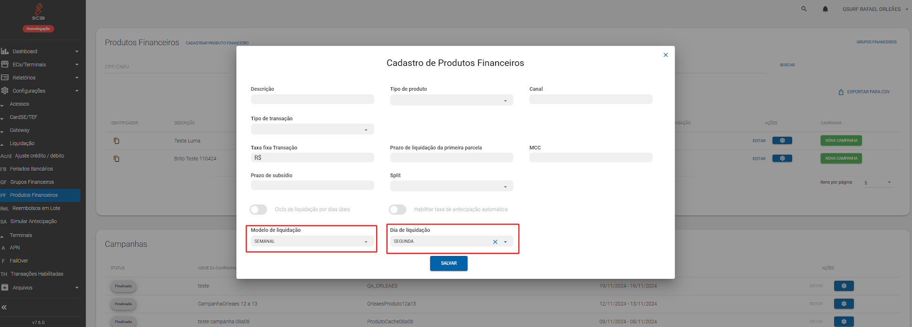Click the Salvar button

point(448,263)
